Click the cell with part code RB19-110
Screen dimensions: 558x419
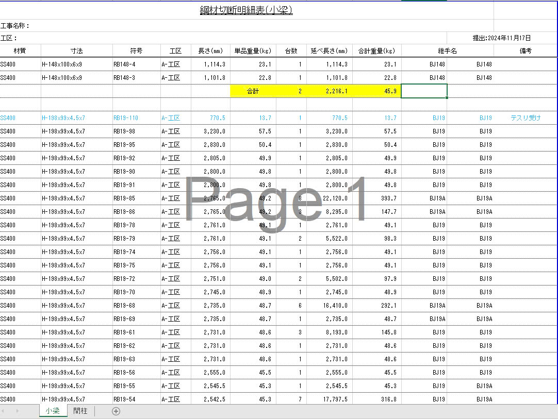coord(136,118)
